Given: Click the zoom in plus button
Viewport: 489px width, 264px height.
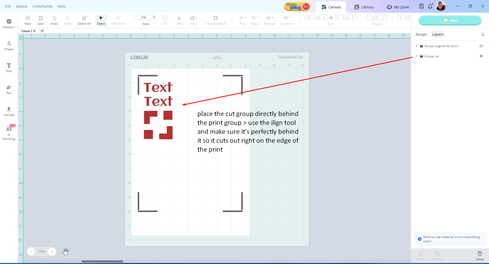Looking at the screenshot, I should coord(52,252).
